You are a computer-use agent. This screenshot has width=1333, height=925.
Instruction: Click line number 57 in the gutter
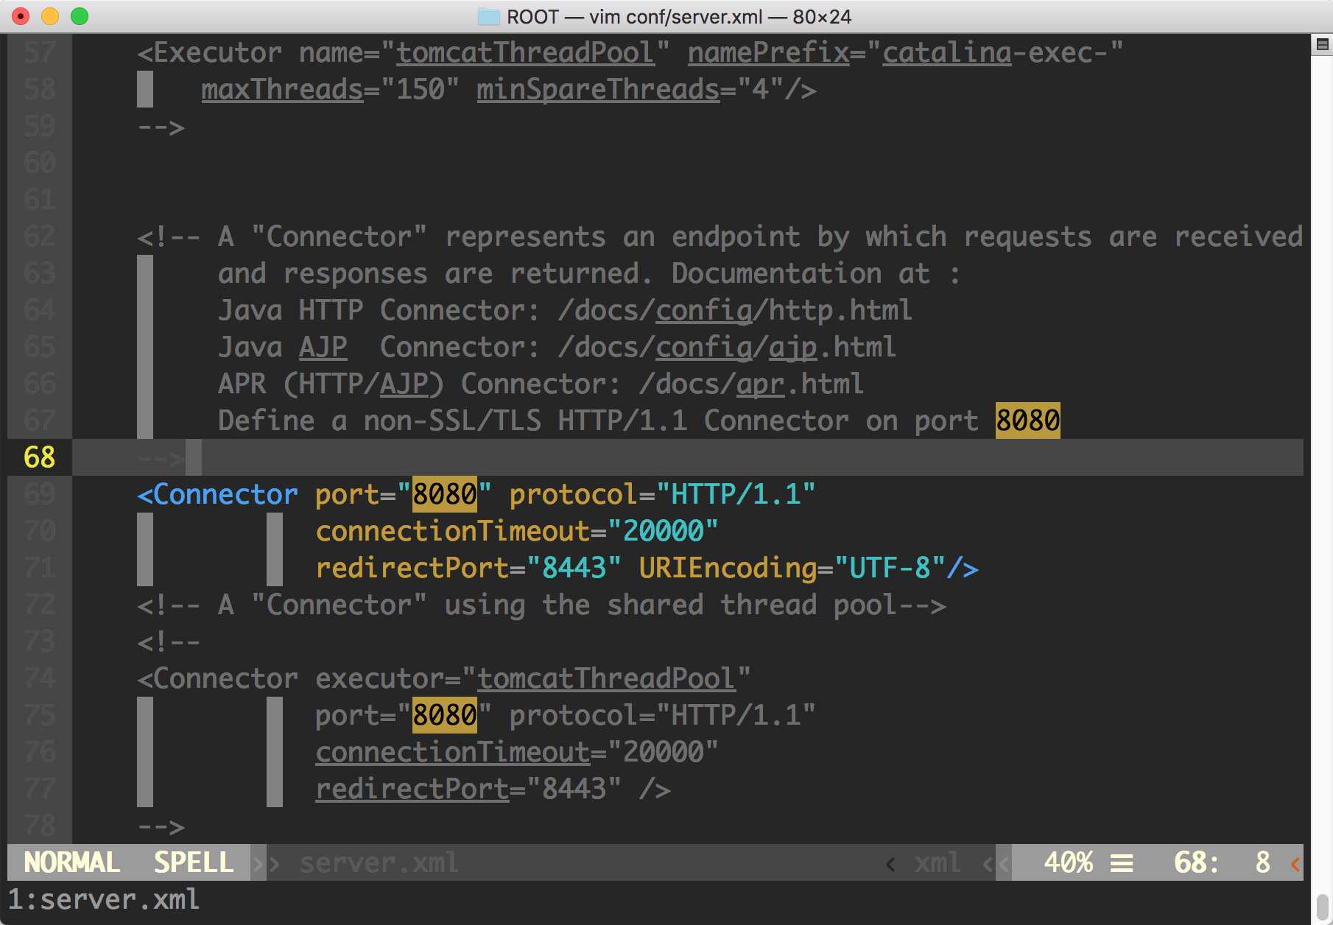[40, 52]
